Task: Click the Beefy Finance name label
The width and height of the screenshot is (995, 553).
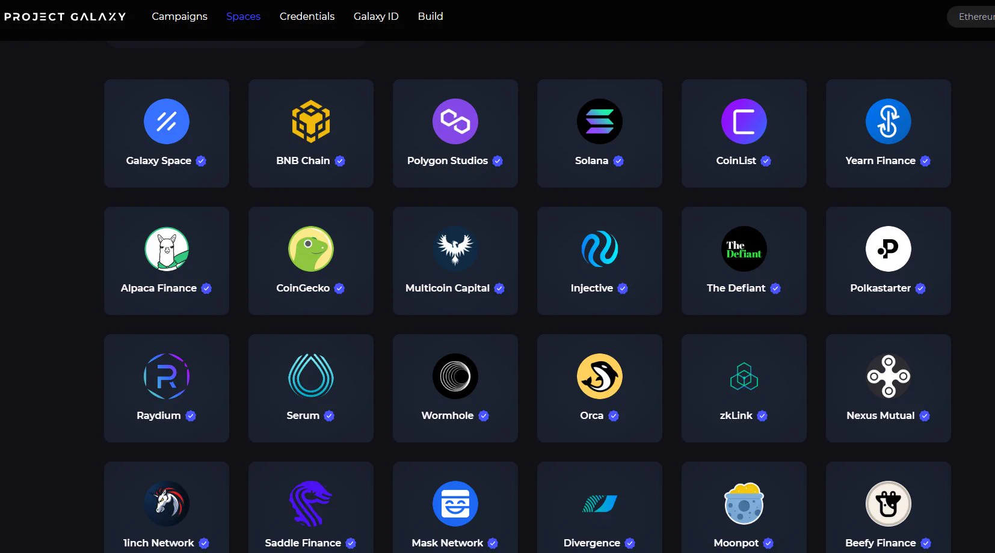Action: (880, 543)
